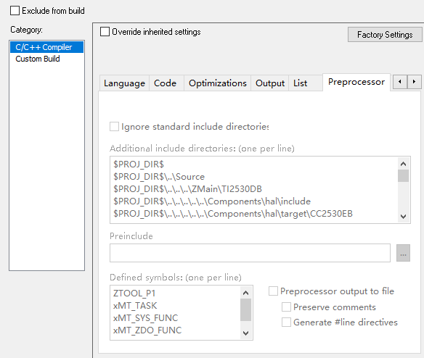Click defined symbols scrollbar thumb
The image size is (424, 358).
(x=245, y=309)
